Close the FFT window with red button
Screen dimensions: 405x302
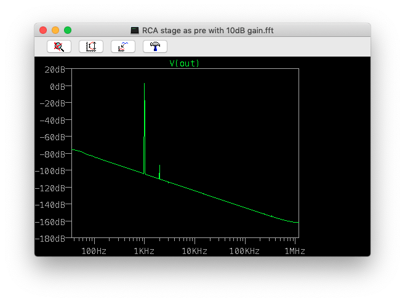[x=43, y=30]
